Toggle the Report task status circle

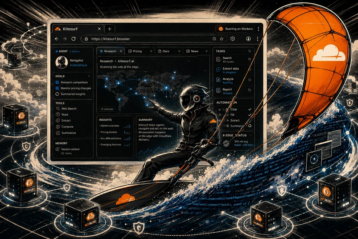(249, 90)
